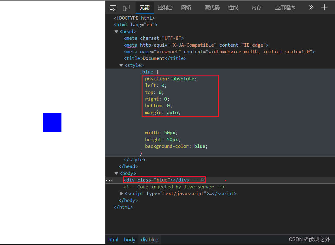
Task: Click the 'left: 0;' declaration
Action: click(156, 85)
